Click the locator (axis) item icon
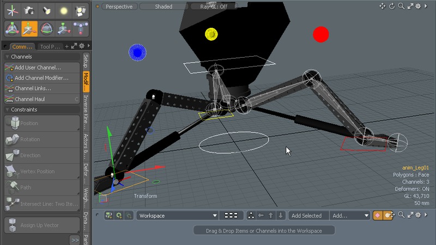Screen dimensions: 436x245 pos(12,11)
